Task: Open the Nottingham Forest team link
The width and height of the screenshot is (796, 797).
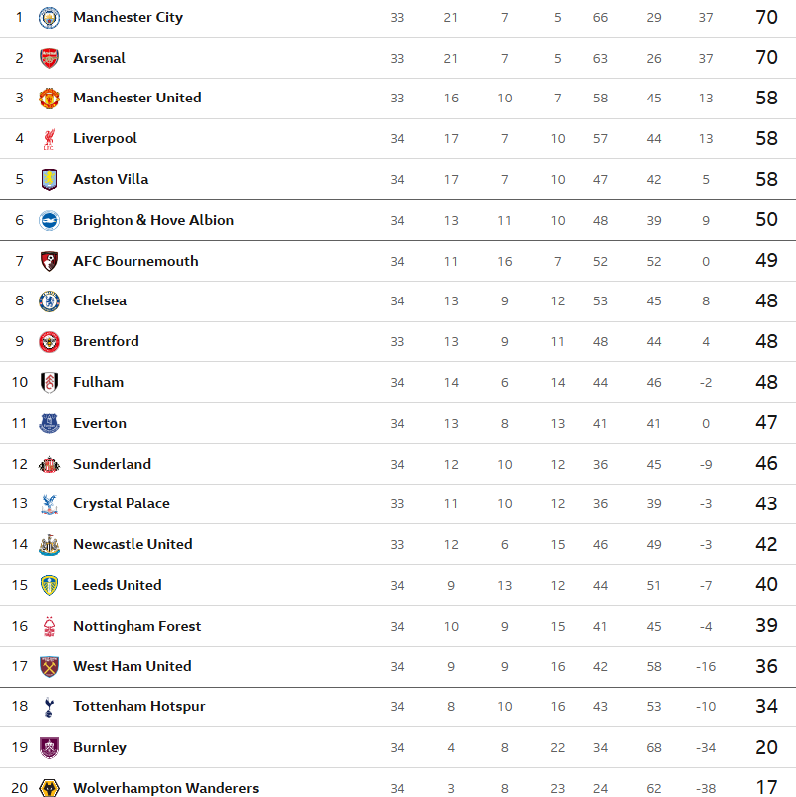Action: pyautogui.click(x=136, y=626)
